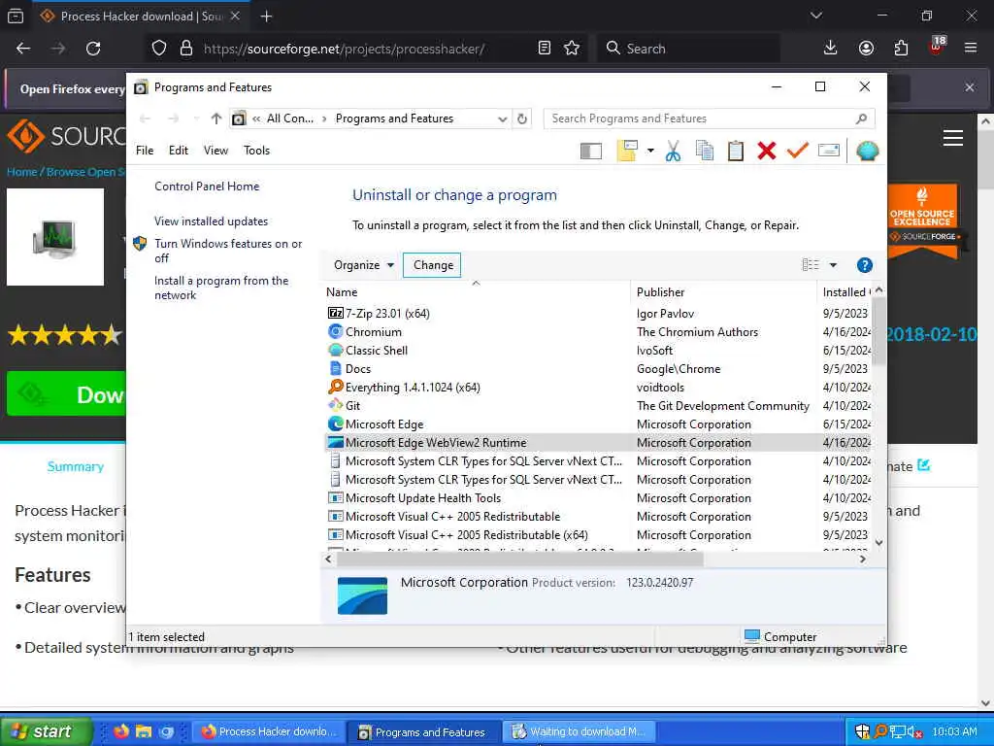The height and width of the screenshot is (746, 994).
Task: Open a new Firefox tab with plus
Action: pos(267,17)
